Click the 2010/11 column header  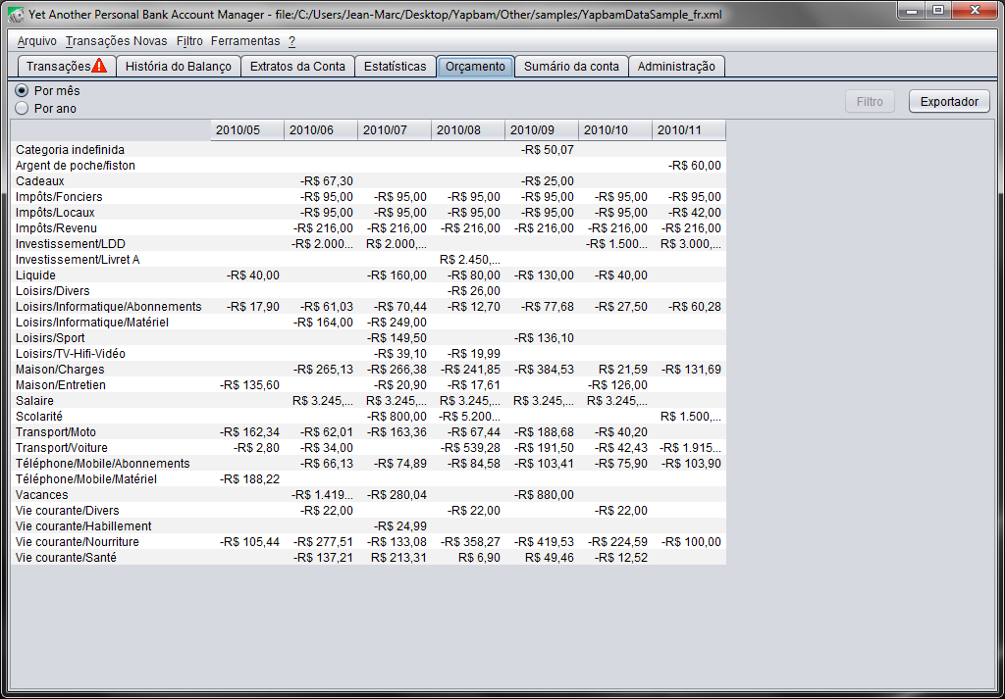coord(690,130)
